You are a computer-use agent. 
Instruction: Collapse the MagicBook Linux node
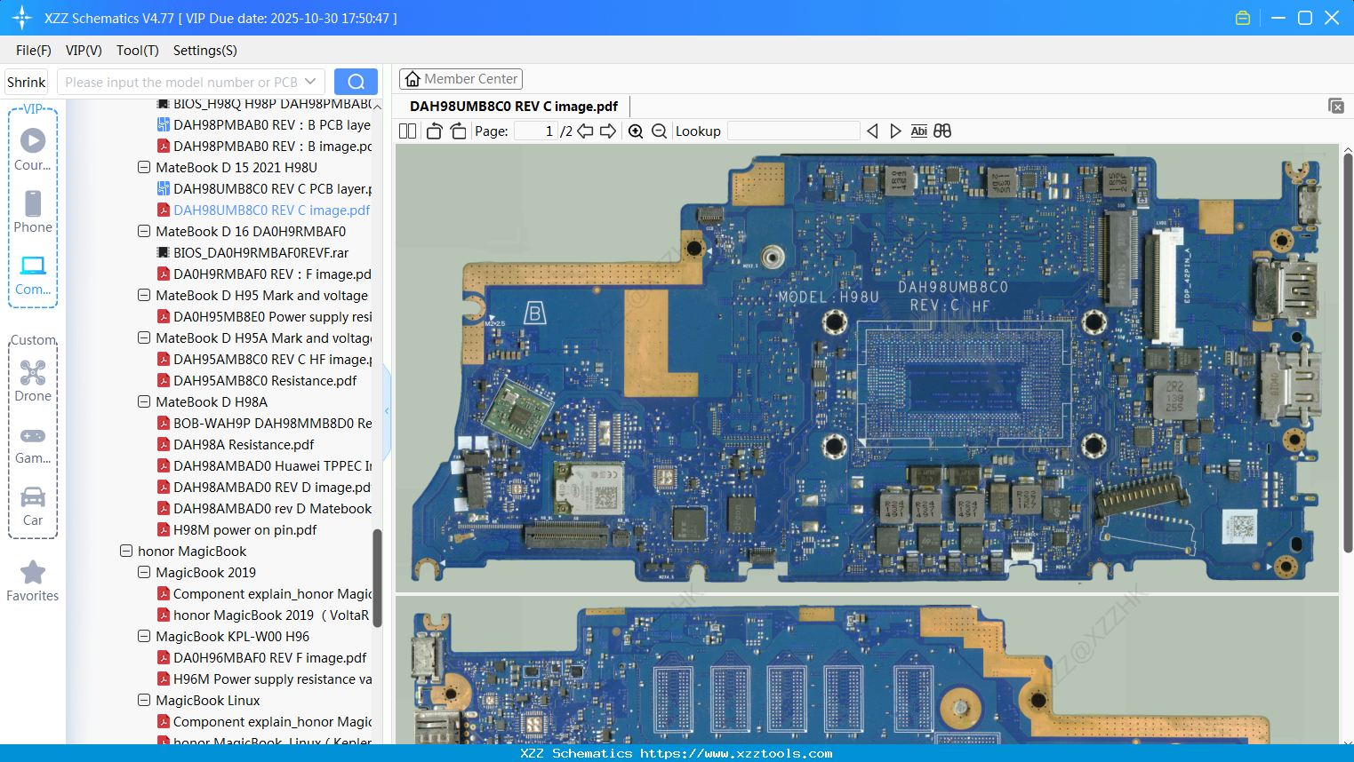coord(144,700)
